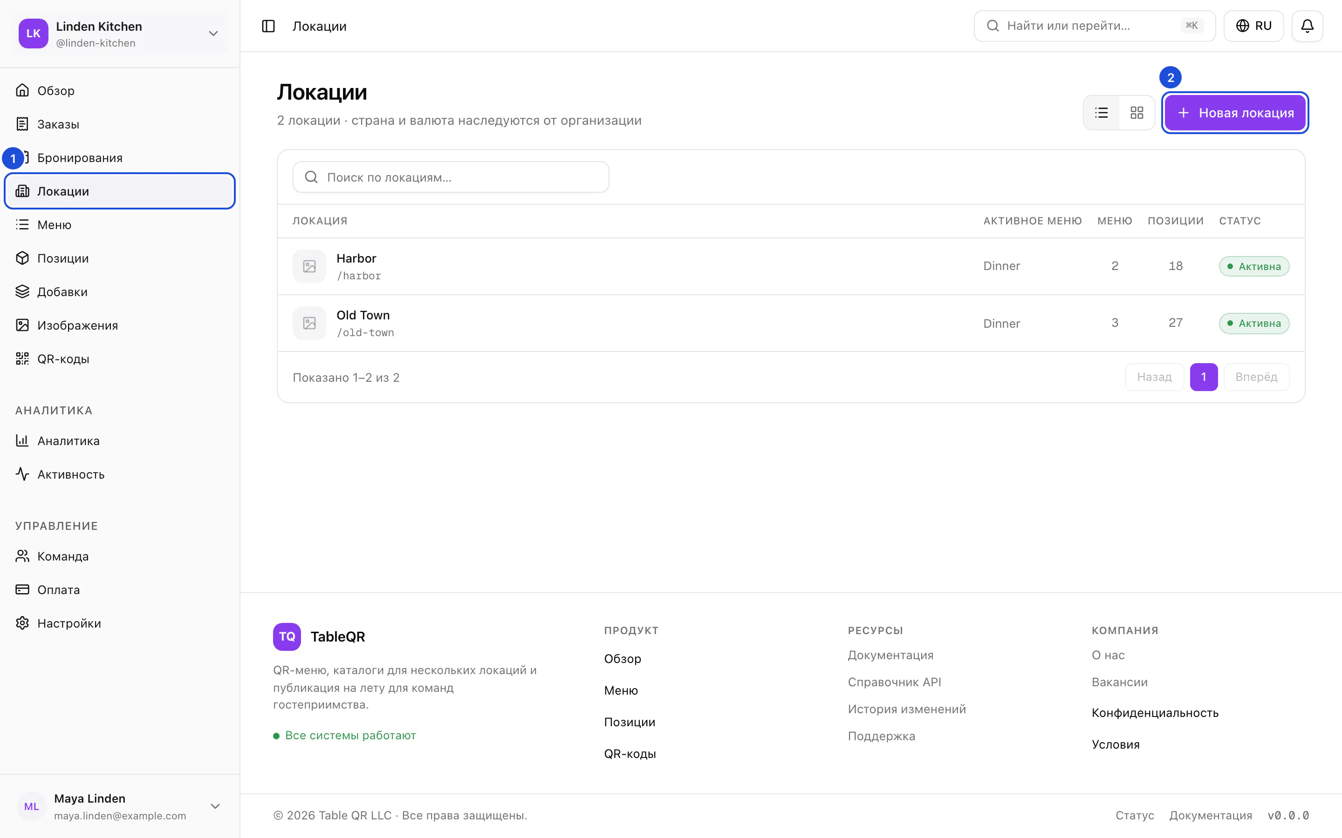Focus the Найти или перейти search box
1342x838 pixels.
tap(1095, 26)
